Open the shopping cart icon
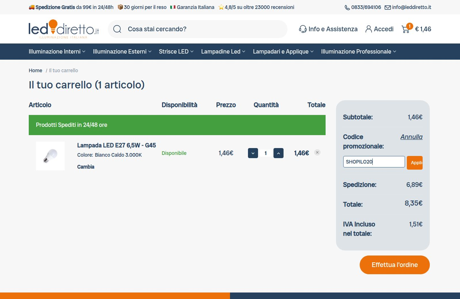Image resolution: width=460 pixels, height=299 pixels. (406, 29)
